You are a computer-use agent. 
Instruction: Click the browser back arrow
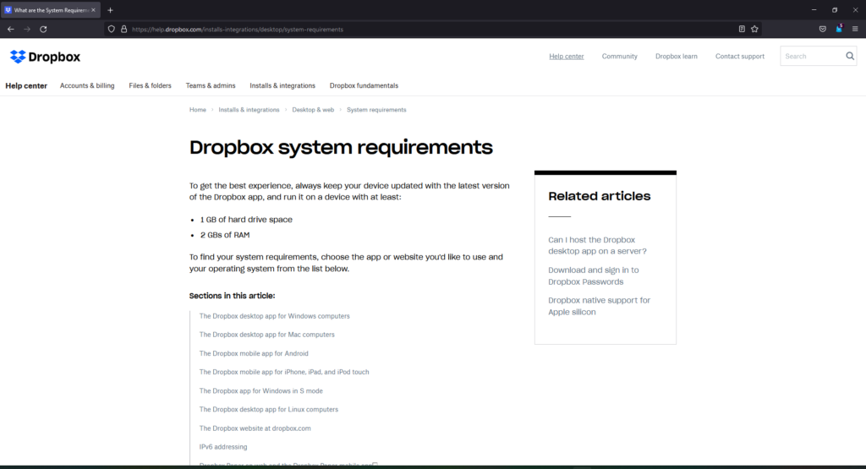point(10,30)
